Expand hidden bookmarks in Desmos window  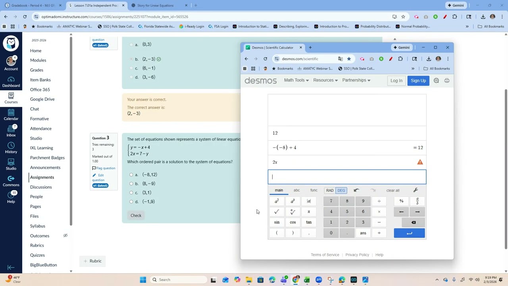(x=413, y=69)
